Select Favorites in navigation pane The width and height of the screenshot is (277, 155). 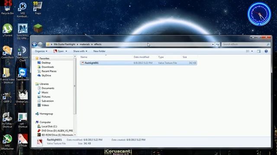44,59
